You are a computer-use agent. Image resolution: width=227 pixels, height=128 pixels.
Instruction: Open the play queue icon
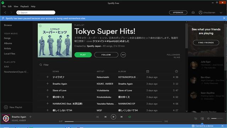(196, 118)
